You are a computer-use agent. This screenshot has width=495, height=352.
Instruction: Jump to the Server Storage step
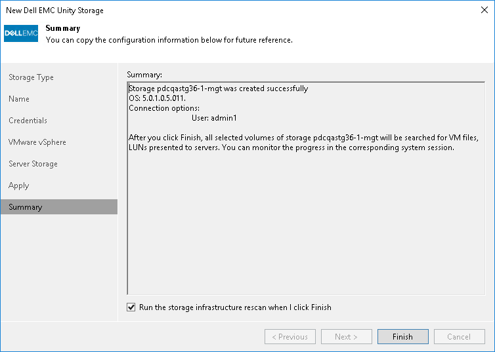tap(33, 164)
